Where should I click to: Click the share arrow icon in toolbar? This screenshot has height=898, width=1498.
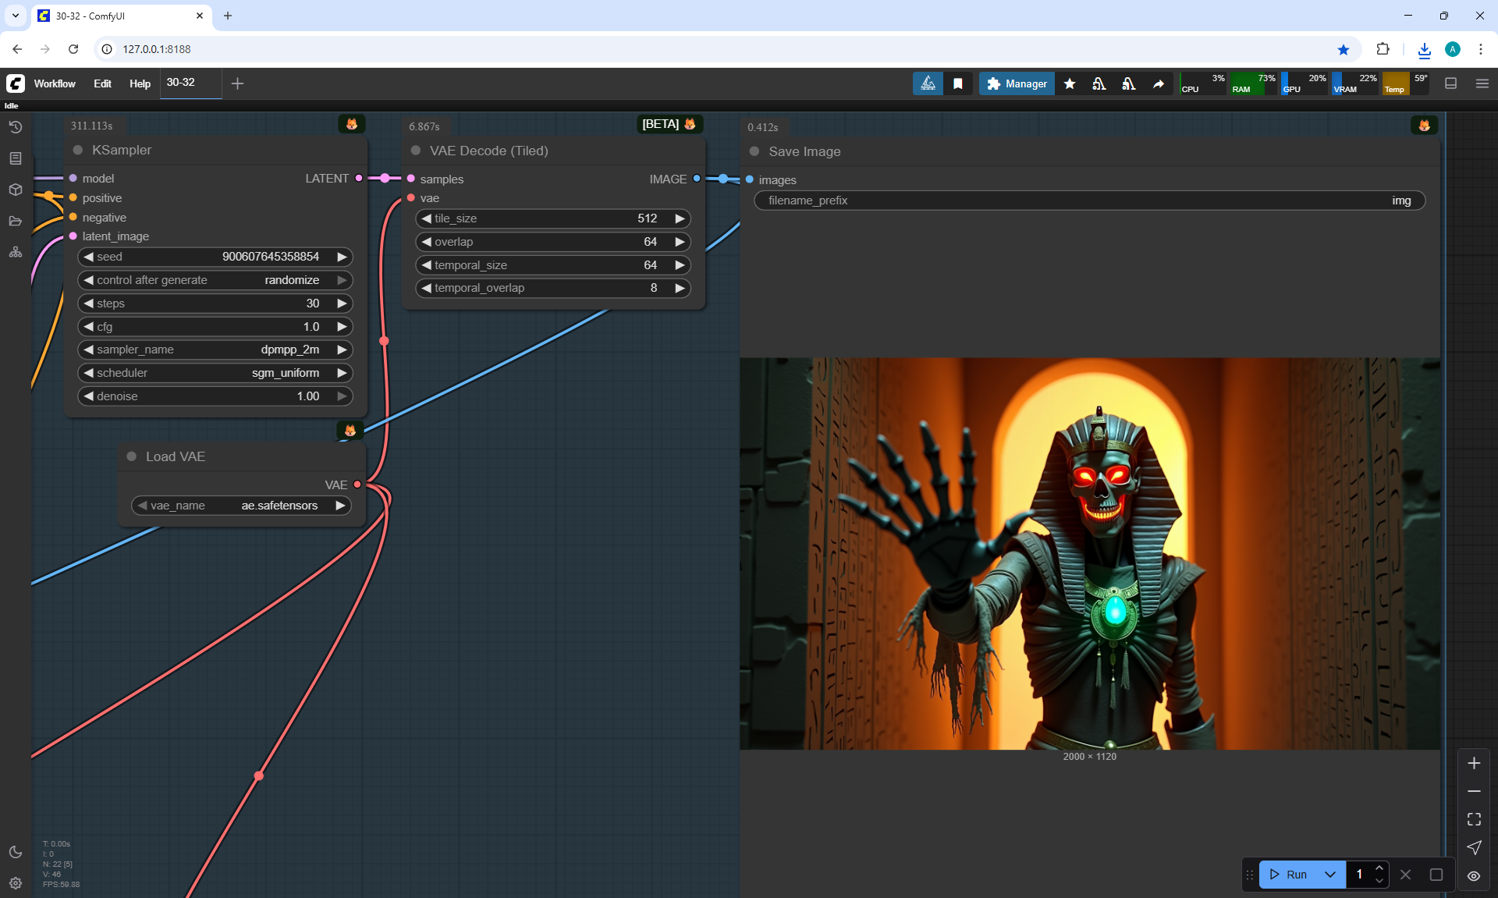click(1159, 83)
